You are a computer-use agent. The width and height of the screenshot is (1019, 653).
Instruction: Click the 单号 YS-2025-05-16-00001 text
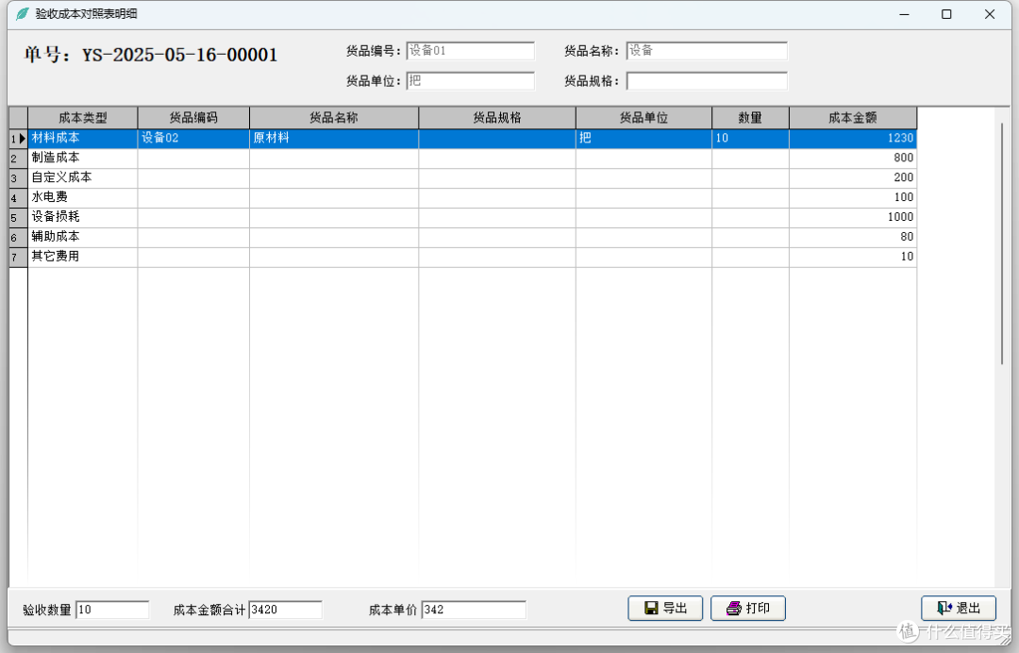coord(151,55)
